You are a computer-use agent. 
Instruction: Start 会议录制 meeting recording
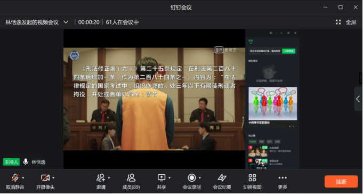[192, 178]
